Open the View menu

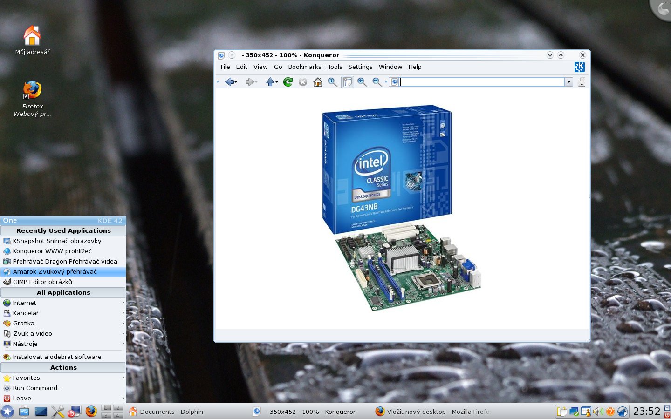[x=260, y=67]
